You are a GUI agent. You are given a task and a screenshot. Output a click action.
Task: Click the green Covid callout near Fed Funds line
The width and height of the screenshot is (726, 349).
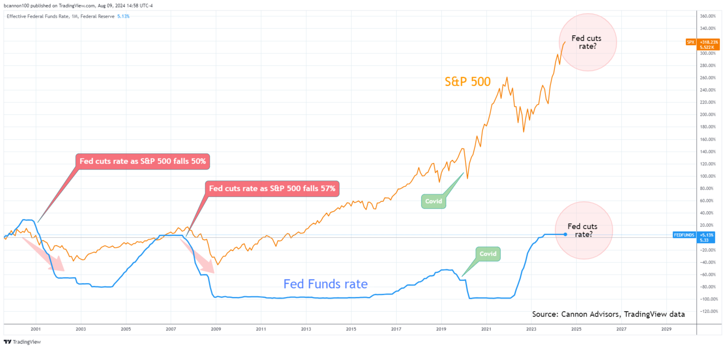pyautogui.click(x=488, y=254)
